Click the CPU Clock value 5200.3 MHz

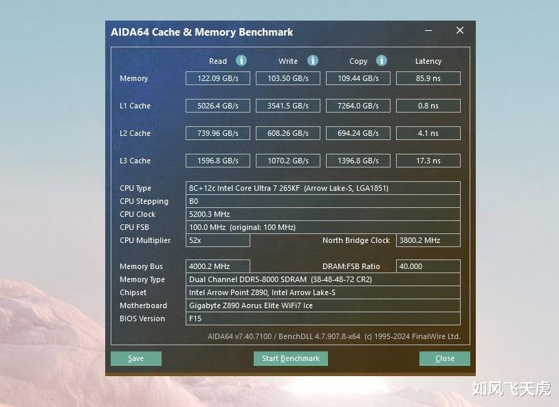(323, 214)
